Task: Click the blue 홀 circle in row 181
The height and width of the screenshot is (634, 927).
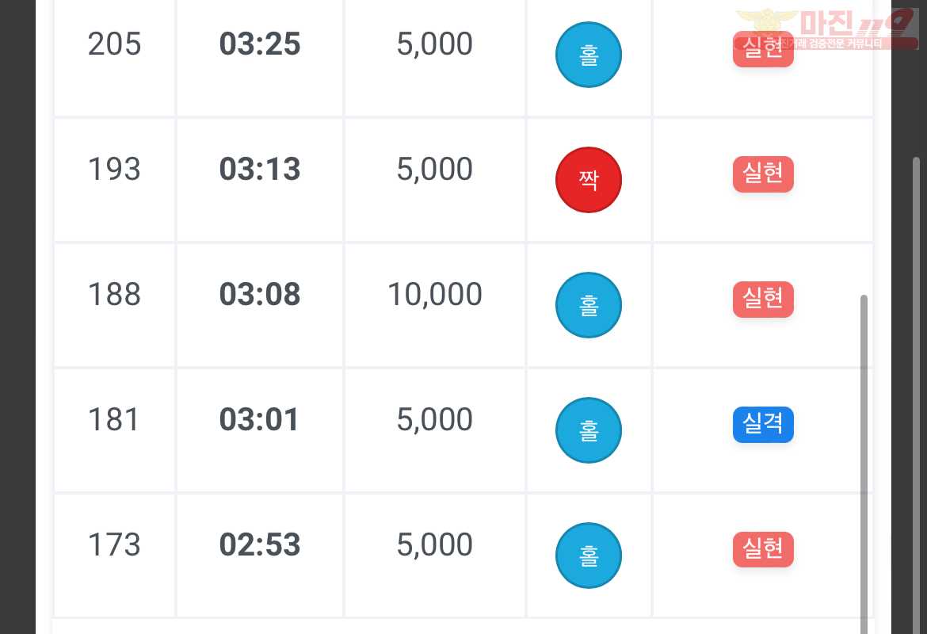Action: pos(588,430)
